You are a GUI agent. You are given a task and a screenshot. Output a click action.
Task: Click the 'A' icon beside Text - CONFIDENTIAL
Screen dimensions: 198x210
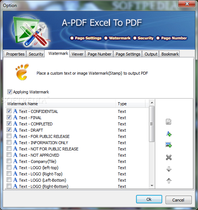click(x=15, y=111)
